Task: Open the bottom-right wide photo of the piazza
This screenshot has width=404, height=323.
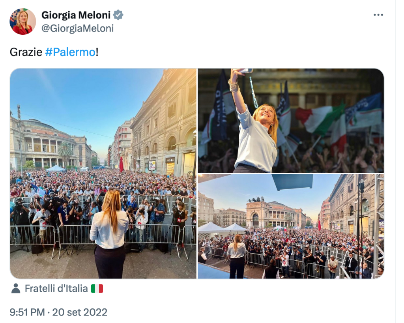Action: click(x=291, y=226)
